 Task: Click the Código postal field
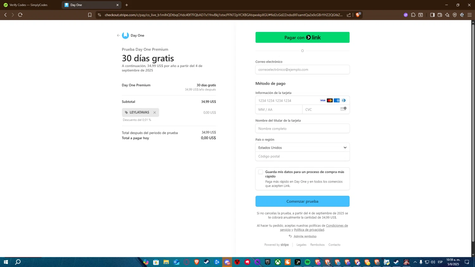302,156
